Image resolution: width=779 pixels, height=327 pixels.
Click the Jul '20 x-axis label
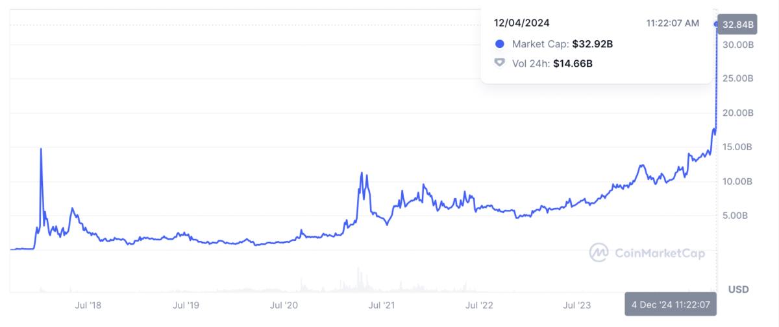tap(284, 304)
